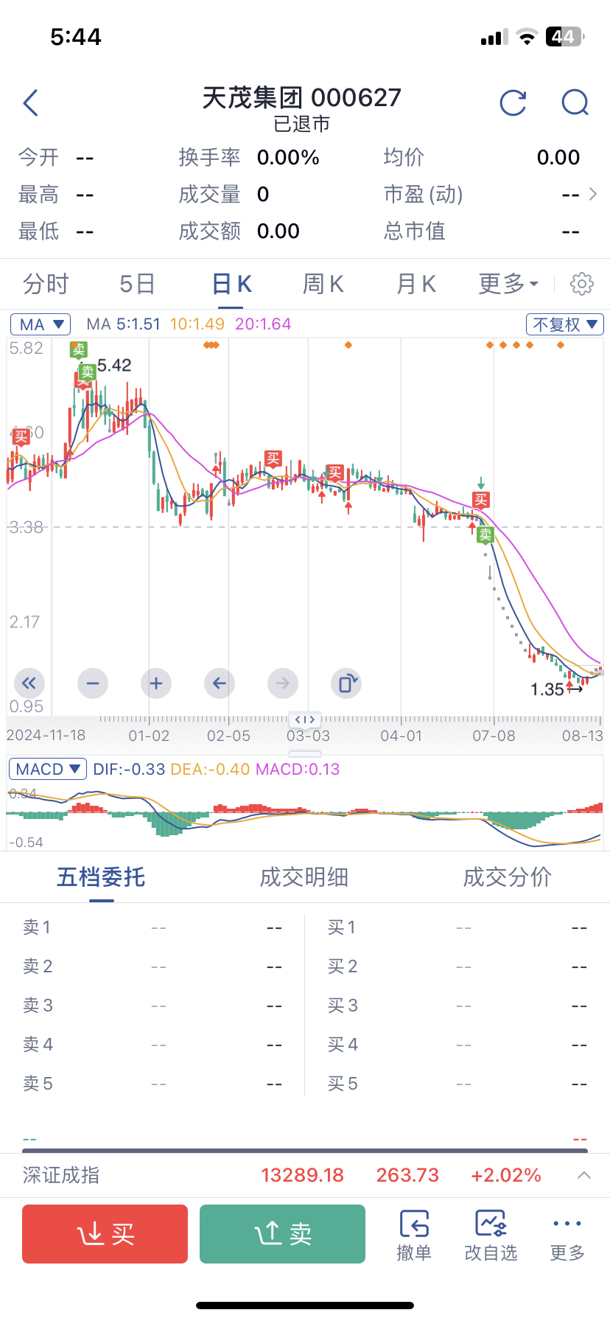Image resolution: width=610 pixels, height=1321 pixels.
Task: Zoom out chart with minus button
Action: pyautogui.click(x=93, y=683)
